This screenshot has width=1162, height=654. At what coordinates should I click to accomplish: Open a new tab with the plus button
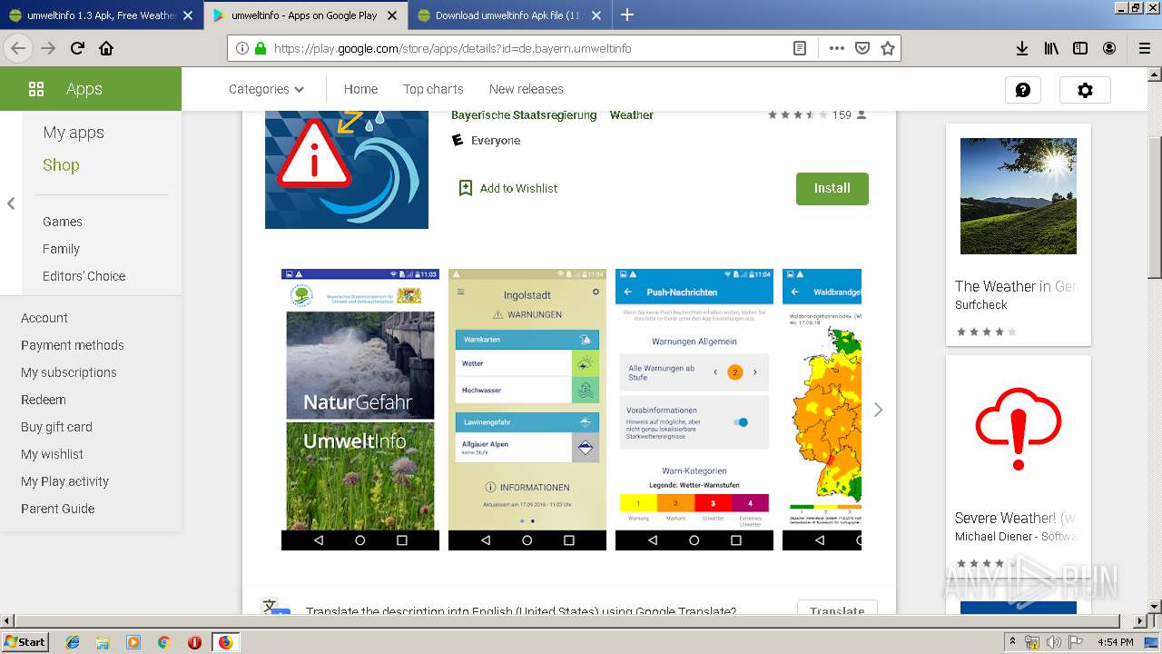[x=627, y=15]
